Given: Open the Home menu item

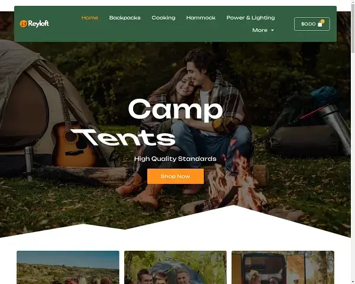Looking at the screenshot, I should [x=90, y=18].
